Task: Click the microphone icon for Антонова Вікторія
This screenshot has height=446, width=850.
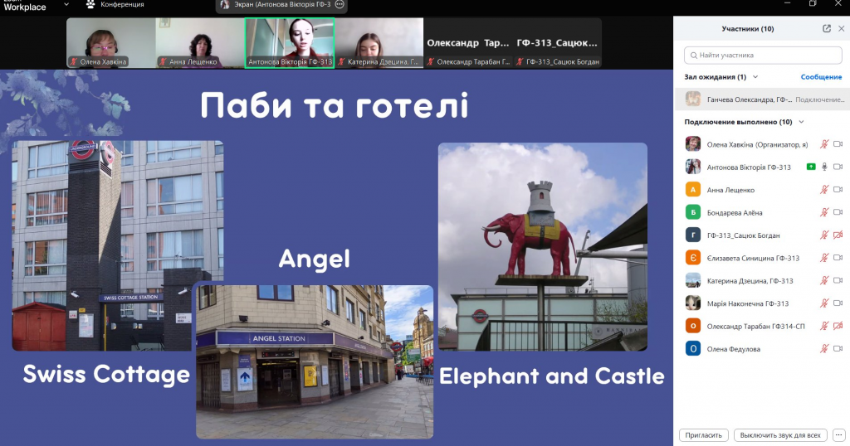Action: (824, 167)
